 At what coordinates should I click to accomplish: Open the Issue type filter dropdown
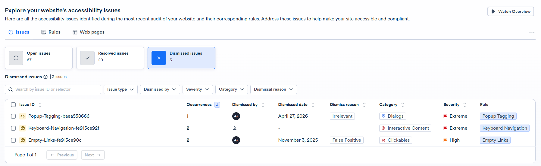pos(120,89)
